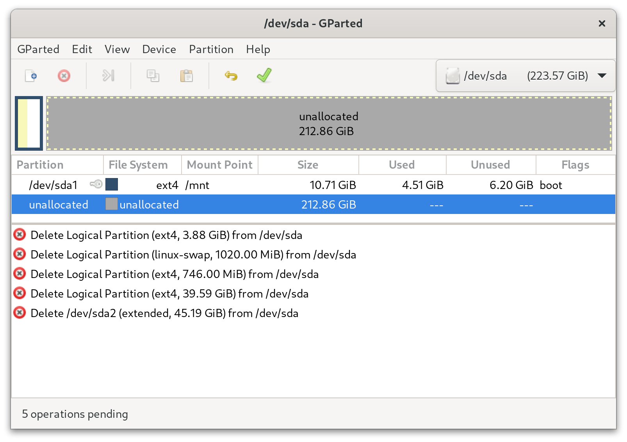Image resolution: width=627 pixels, height=442 pixels.
Task: Open the Edit menu
Action: [x=82, y=49]
